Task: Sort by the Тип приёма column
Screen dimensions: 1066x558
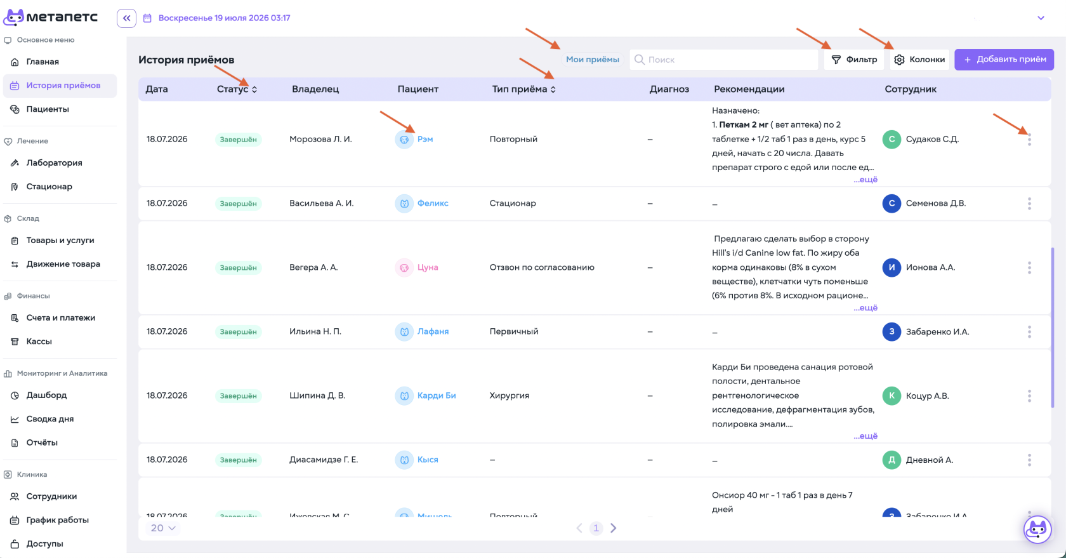Action: coord(523,90)
